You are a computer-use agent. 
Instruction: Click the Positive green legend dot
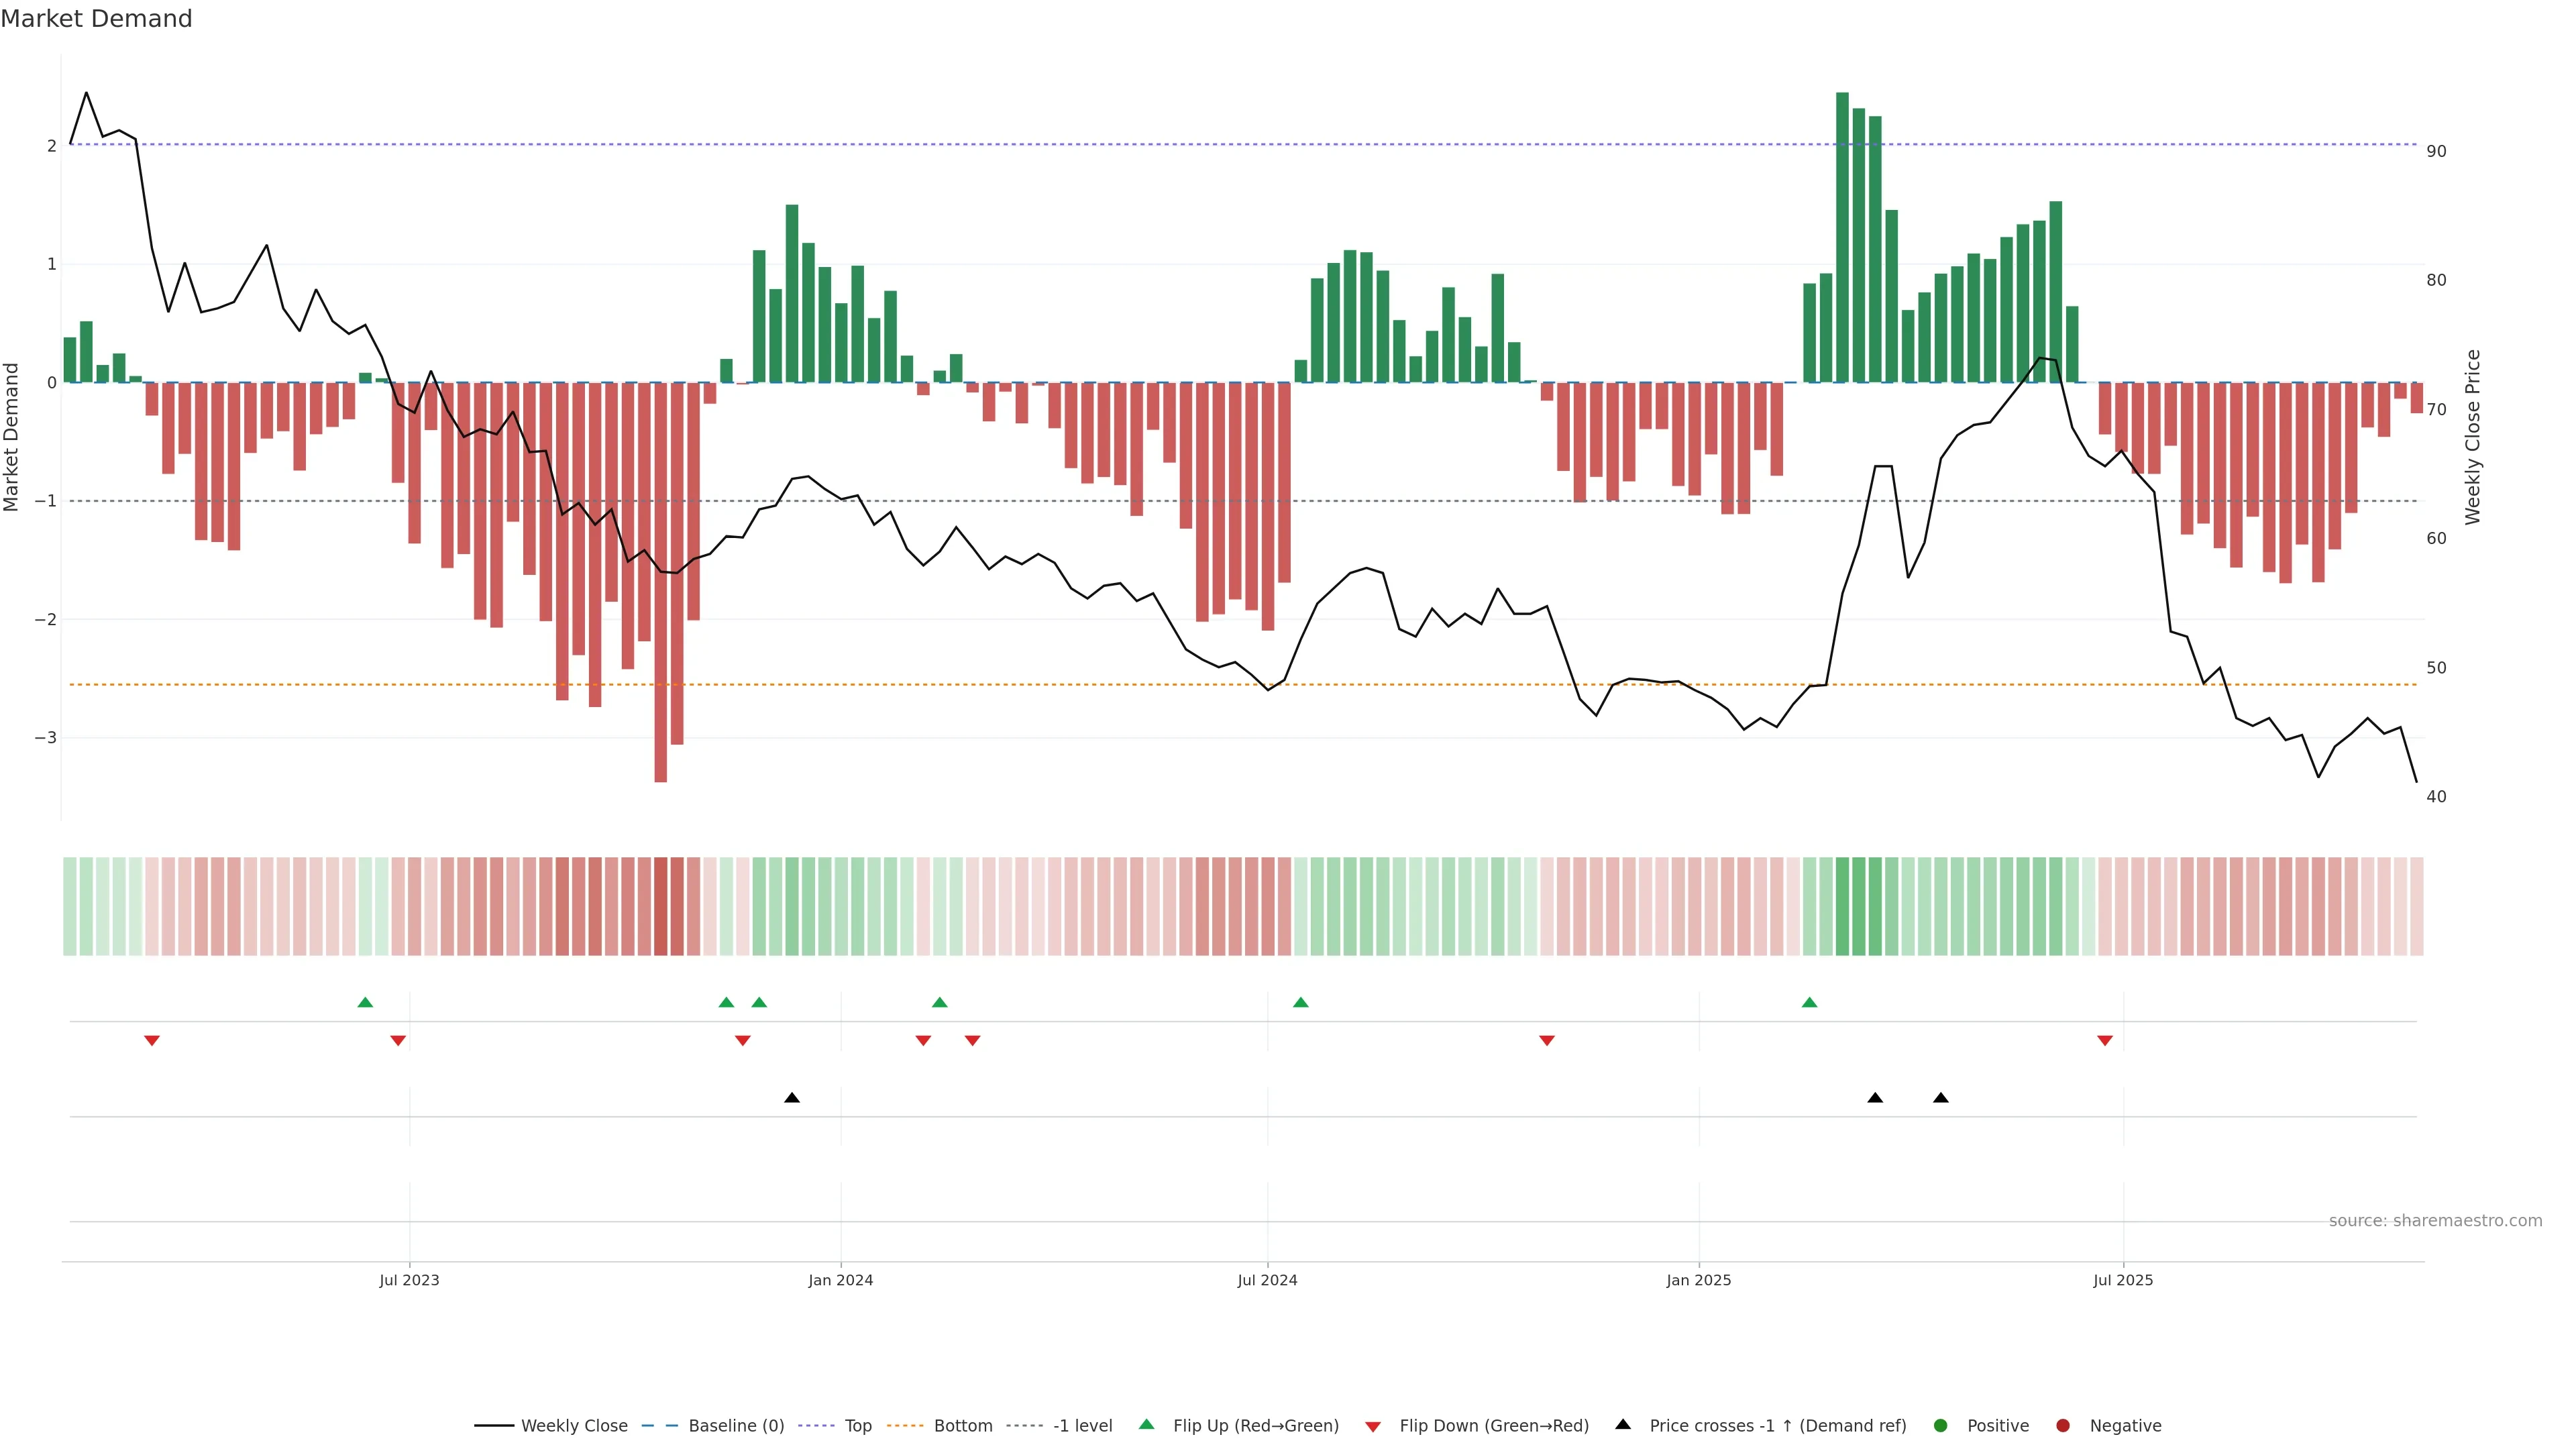[1941, 1425]
